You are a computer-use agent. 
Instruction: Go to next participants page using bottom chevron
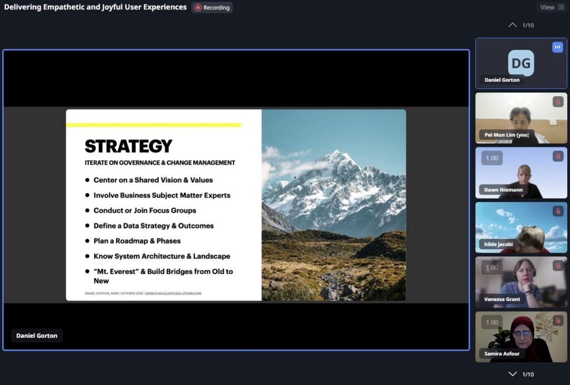(x=513, y=374)
